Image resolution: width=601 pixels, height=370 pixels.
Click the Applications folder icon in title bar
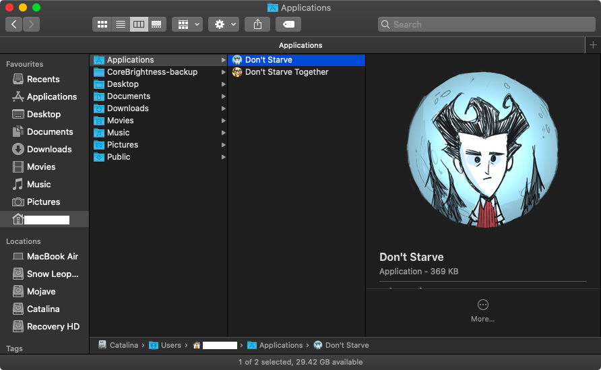pos(272,7)
